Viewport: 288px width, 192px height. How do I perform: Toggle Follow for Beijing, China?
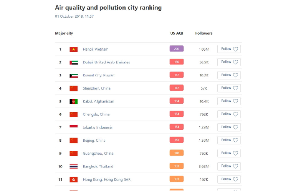[x=229, y=140]
